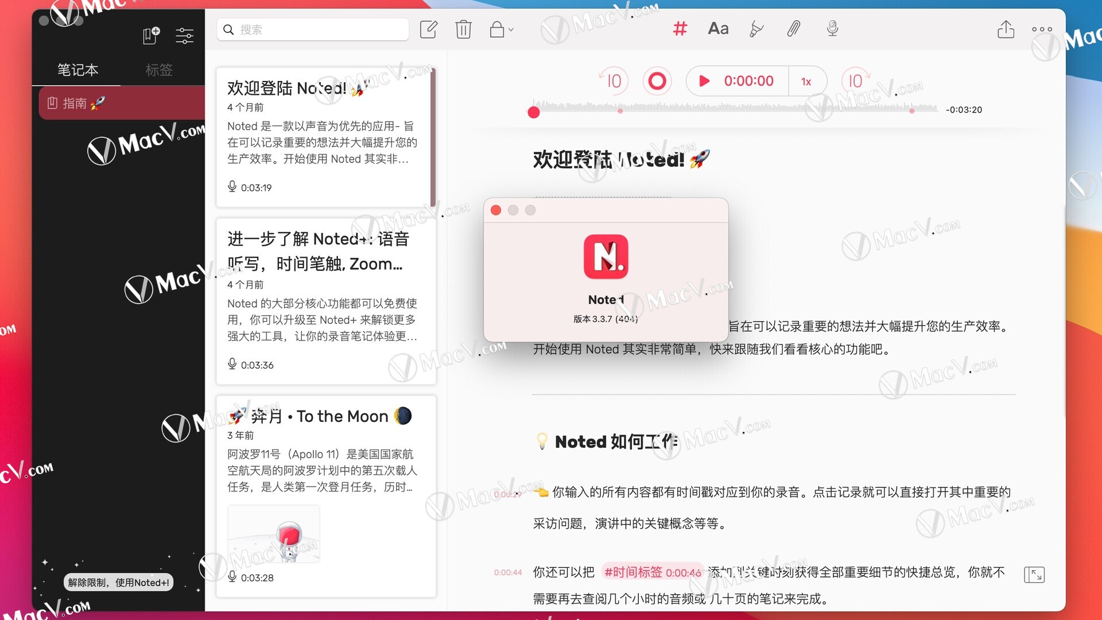Switch to the 标签 tab
Viewport: 1102px width, 620px height.
coord(159,70)
